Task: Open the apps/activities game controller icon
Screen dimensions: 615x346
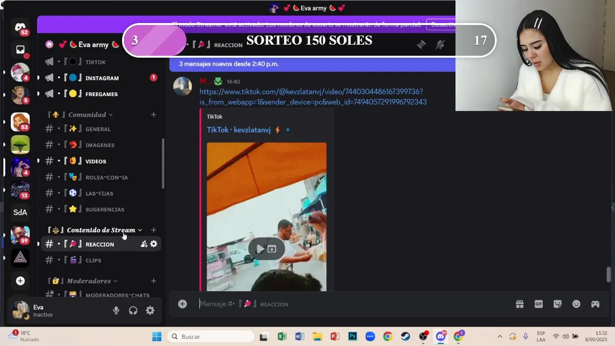Action: 595,304
